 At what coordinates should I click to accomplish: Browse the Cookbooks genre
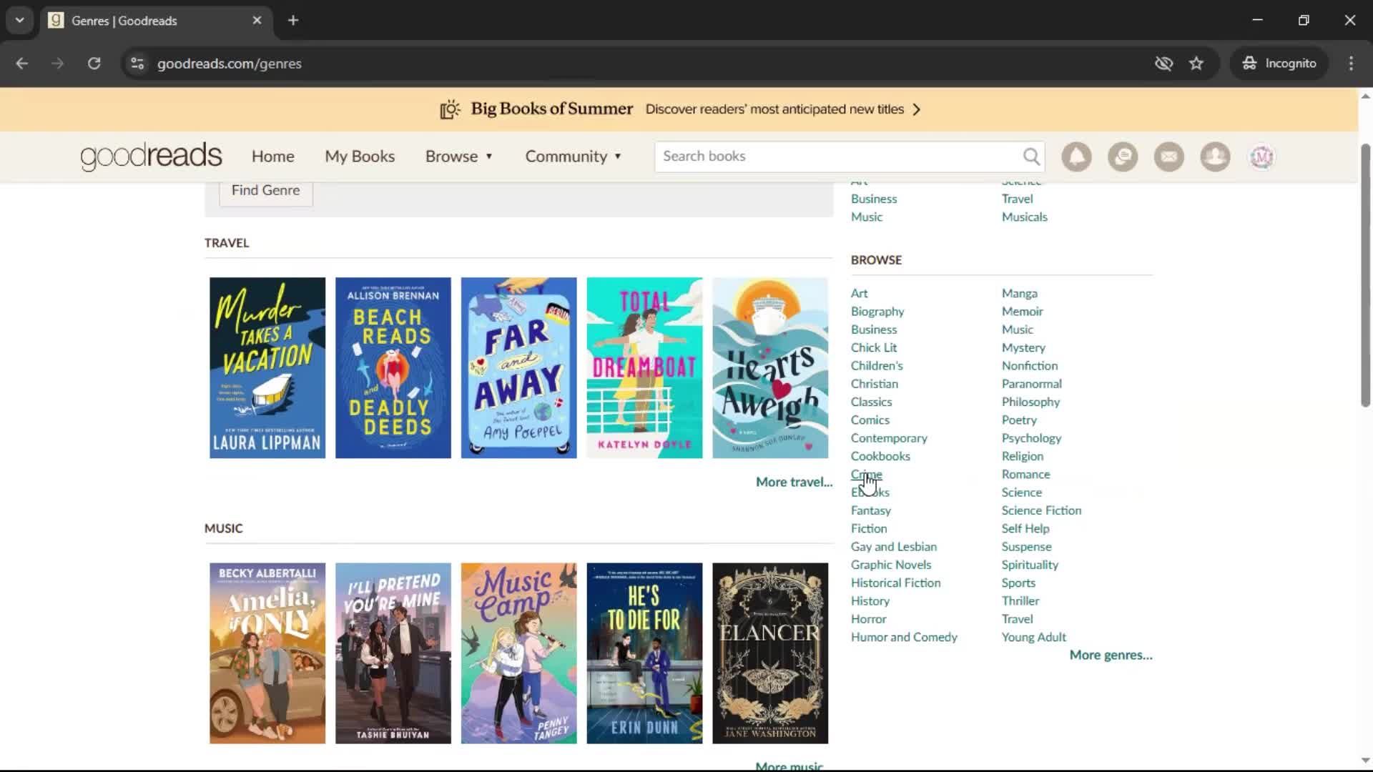880,457
